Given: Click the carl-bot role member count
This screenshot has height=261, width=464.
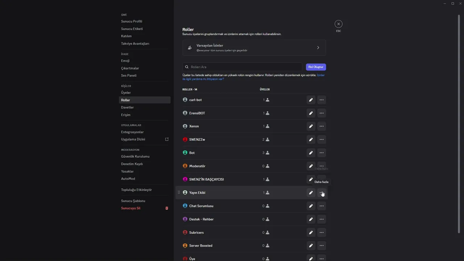Looking at the screenshot, I should click(266, 100).
